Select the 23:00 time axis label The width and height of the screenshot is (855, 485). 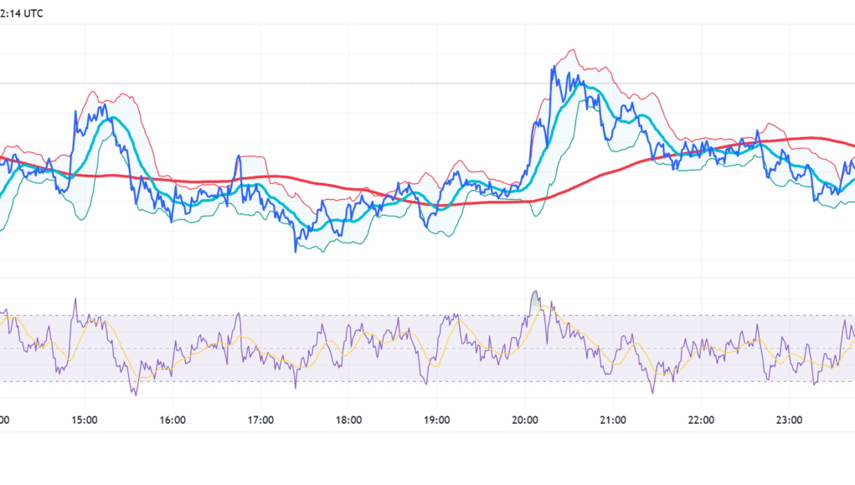click(x=789, y=420)
